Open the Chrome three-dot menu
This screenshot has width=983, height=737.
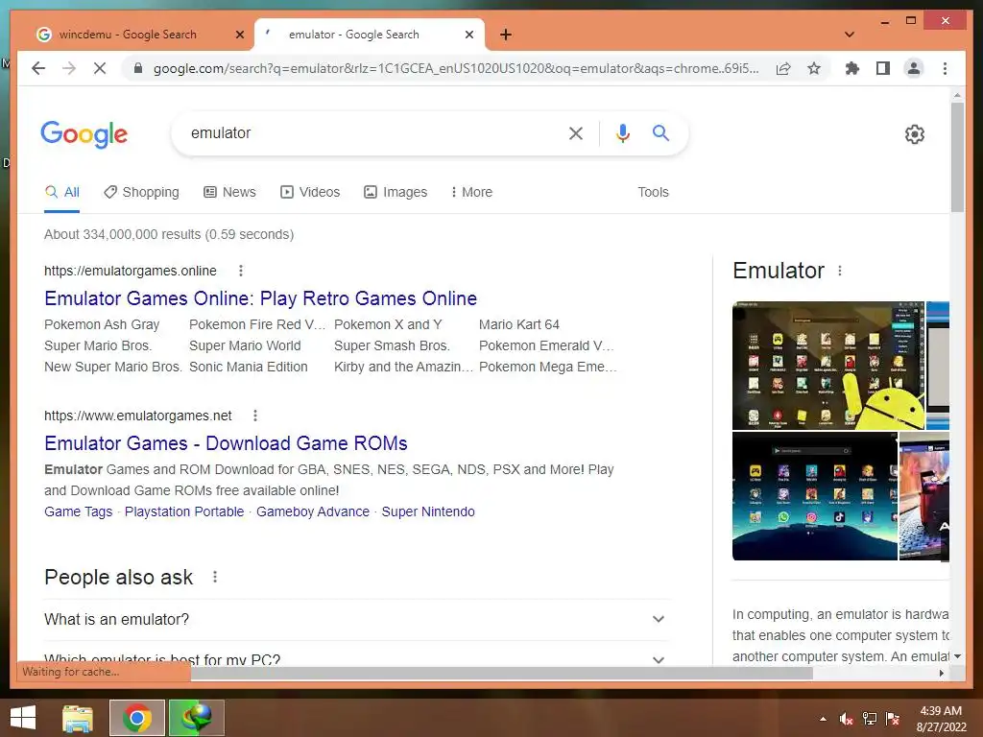pyautogui.click(x=945, y=68)
